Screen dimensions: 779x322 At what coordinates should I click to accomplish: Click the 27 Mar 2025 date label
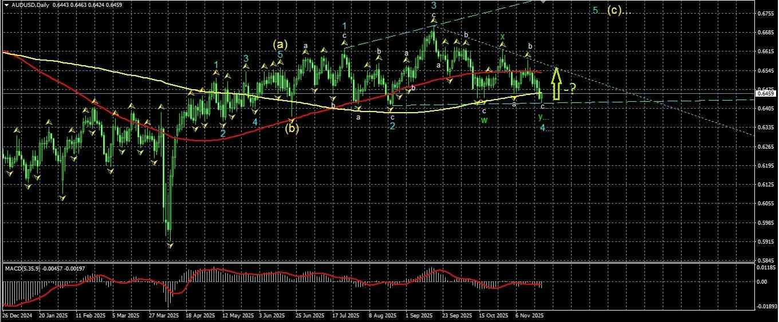164,315
